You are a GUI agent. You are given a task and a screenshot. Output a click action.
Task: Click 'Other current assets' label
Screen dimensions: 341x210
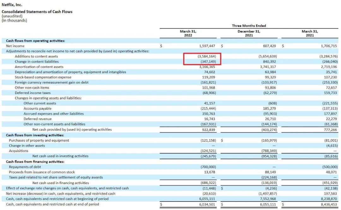[x=40, y=103]
